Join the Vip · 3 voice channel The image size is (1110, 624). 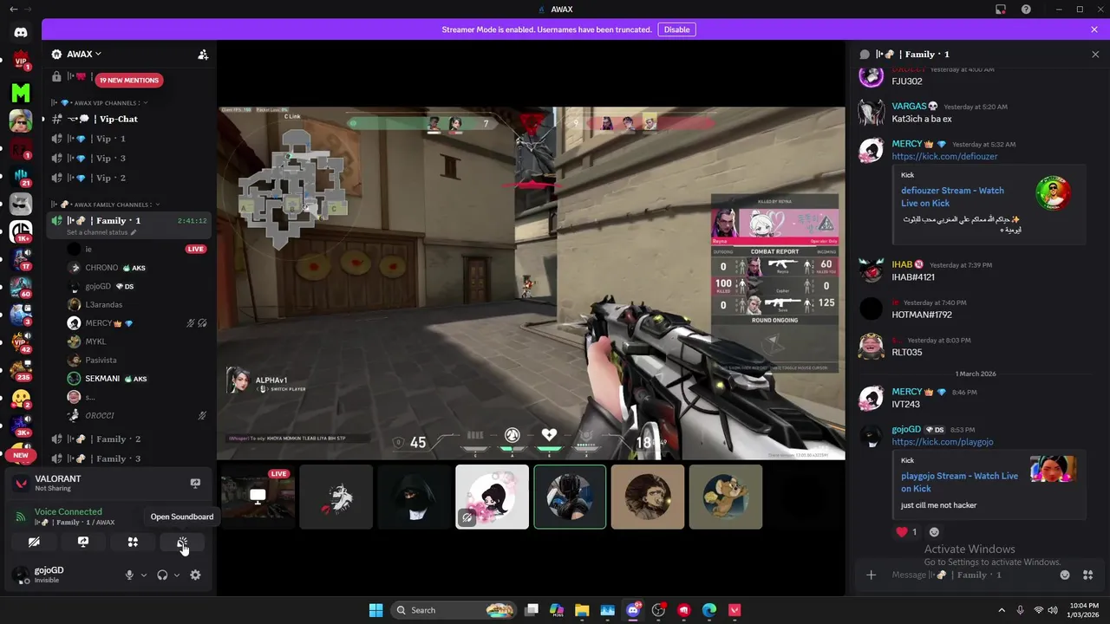point(127,159)
